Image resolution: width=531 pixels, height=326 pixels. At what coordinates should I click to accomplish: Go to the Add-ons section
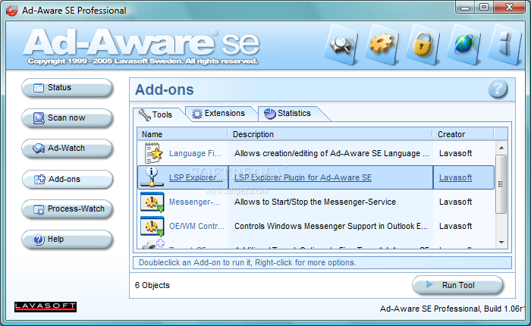point(67,180)
